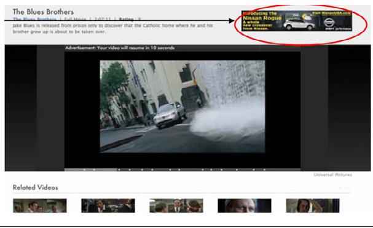Open the second related video thumbnail
This screenshot has width=373, height=228.
pos(108,206)
